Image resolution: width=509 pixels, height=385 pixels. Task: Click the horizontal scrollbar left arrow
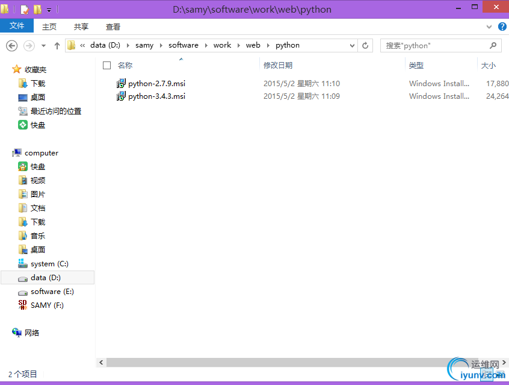(101, 362)
